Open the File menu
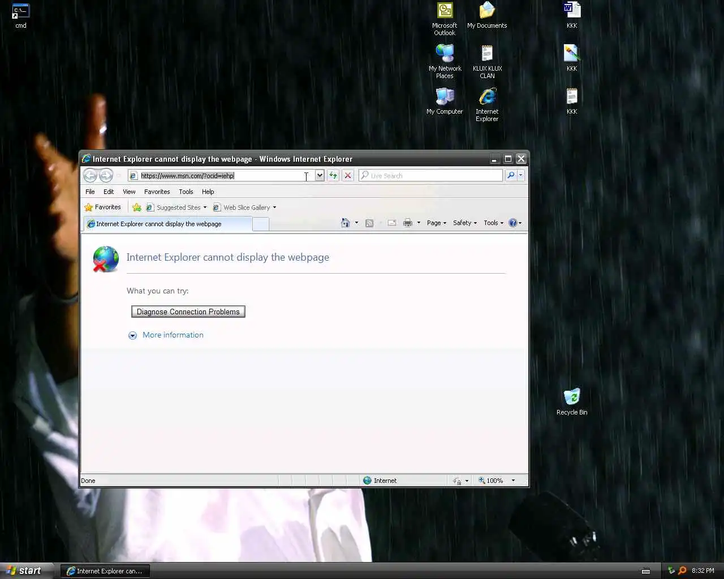 90,192
